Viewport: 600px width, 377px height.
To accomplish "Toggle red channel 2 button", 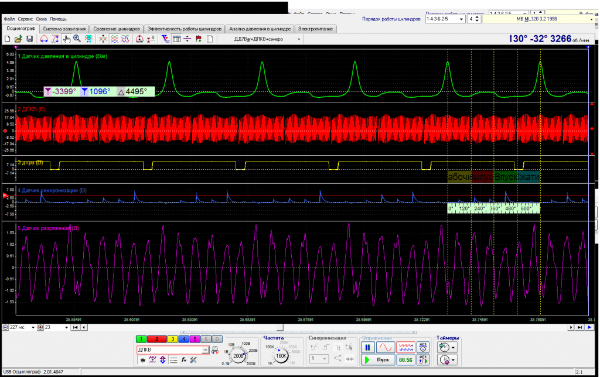I will (x=157, y=339).
